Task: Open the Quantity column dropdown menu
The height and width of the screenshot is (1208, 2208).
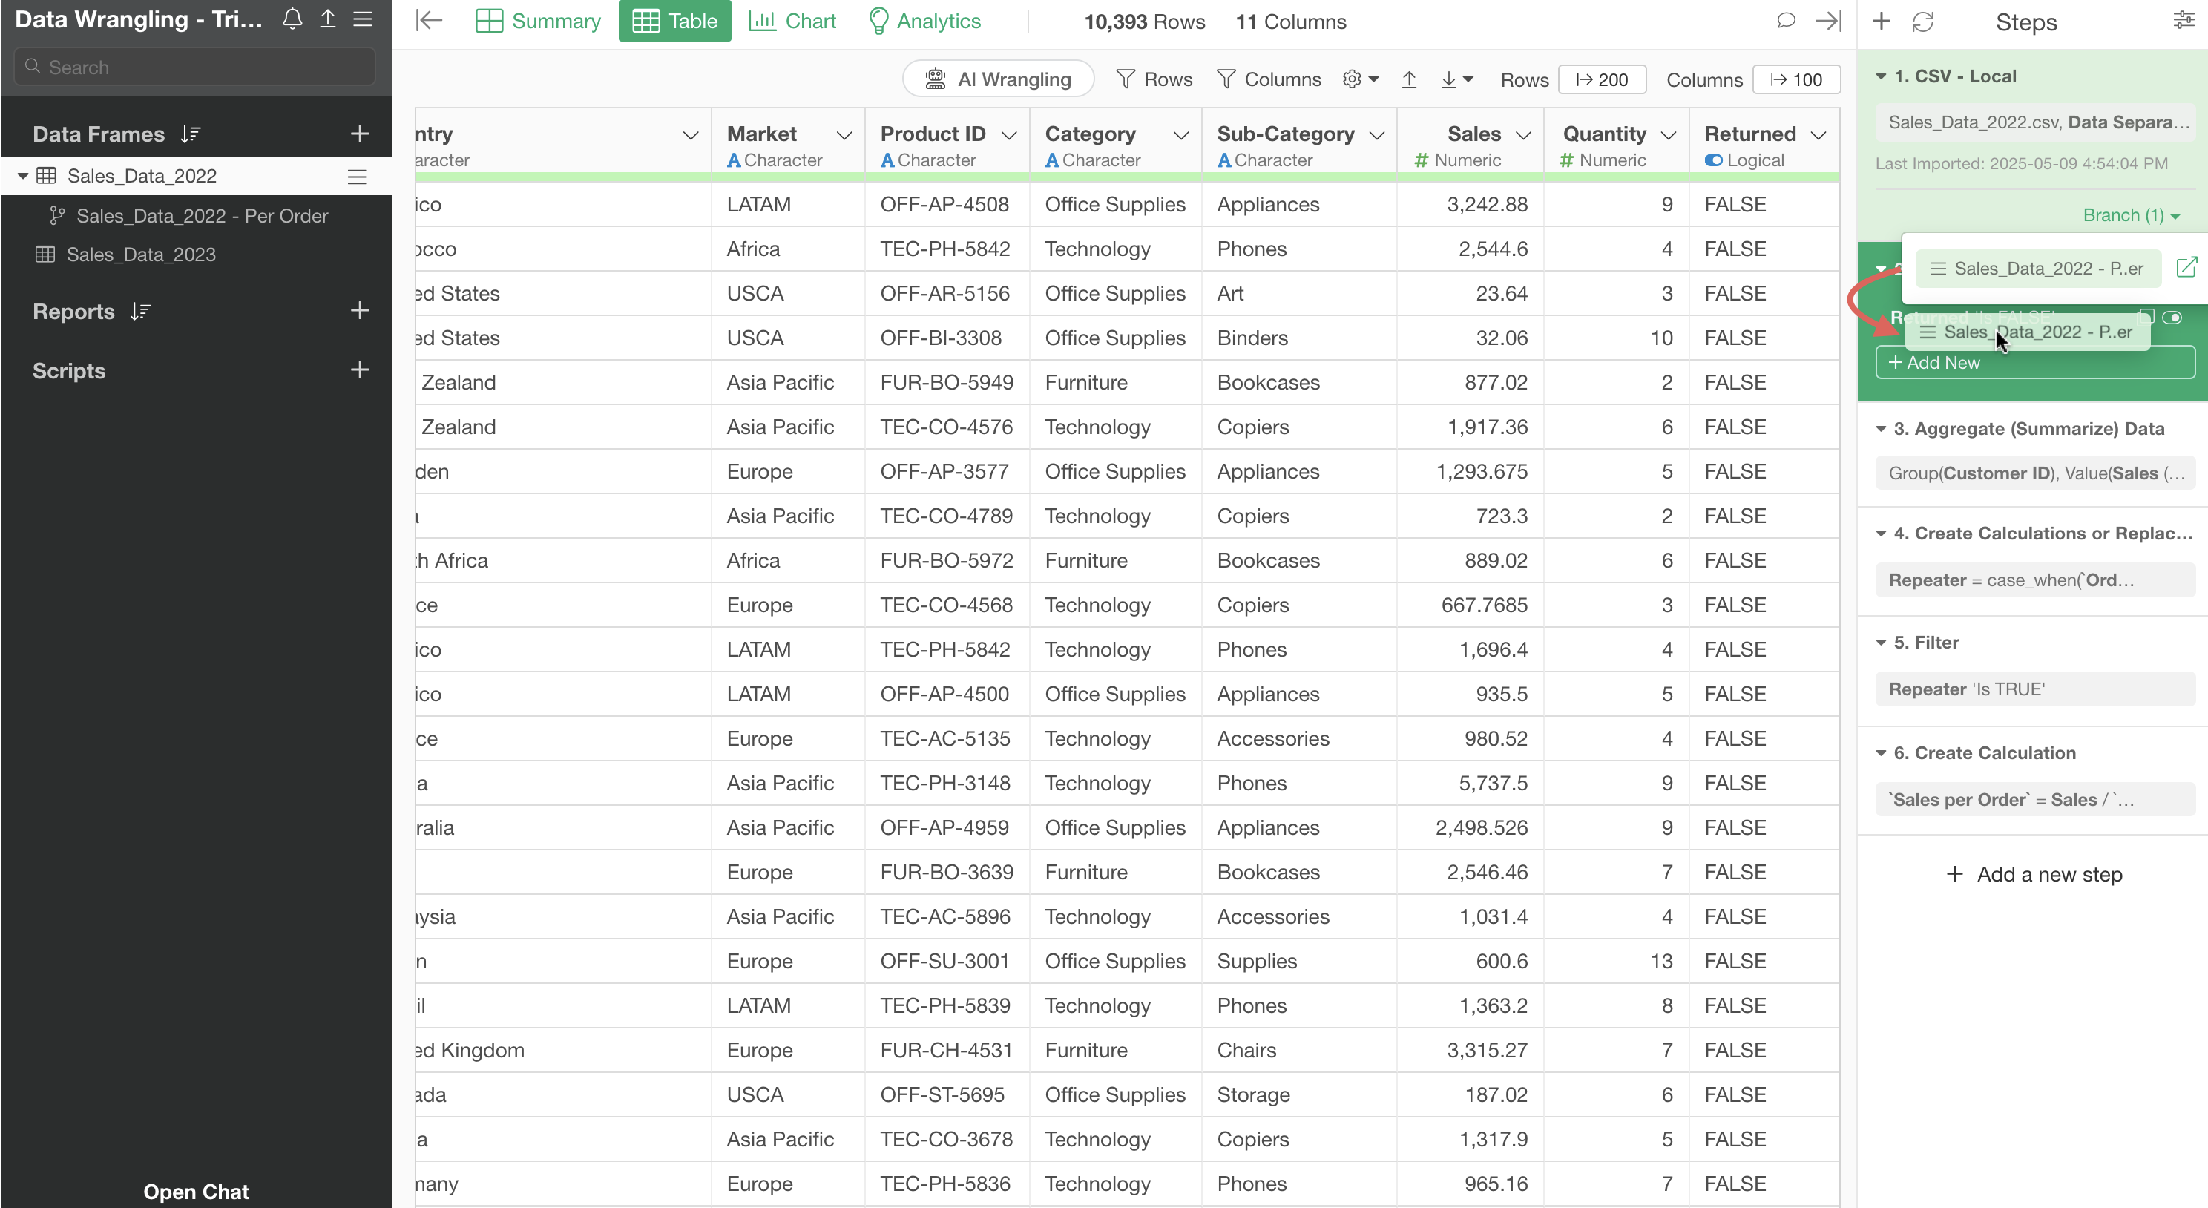Action: (1668, 134)
